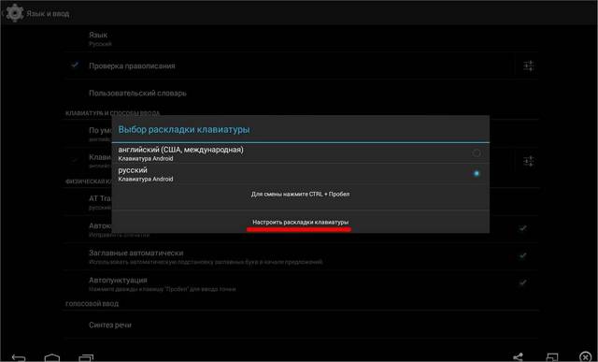Toggle Автопунктуация checkmark

tap(523, 282)
